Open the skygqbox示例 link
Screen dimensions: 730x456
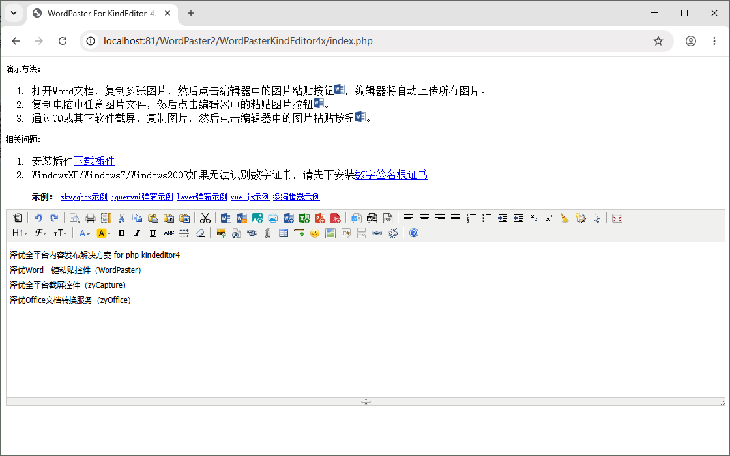[x=84, y=197]
